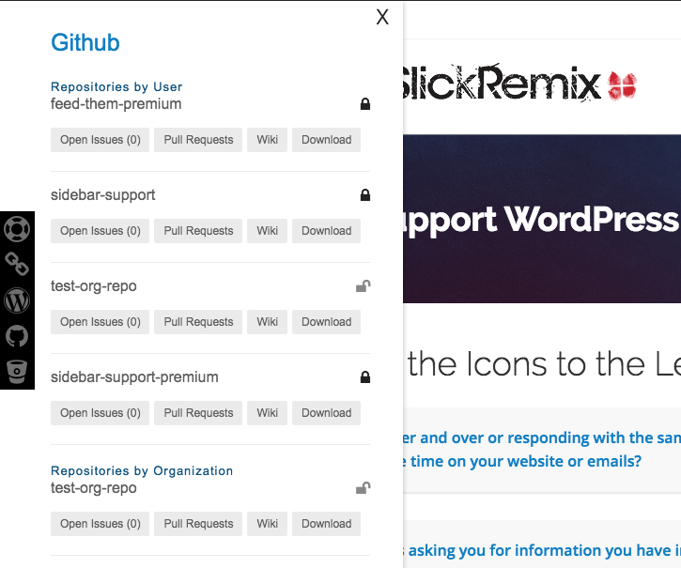Image resolution: width=681 pixels, height=568 pixels.
Task: Select the Bitbucket bucket sidebar icon
Action: (x=17, y=371)
